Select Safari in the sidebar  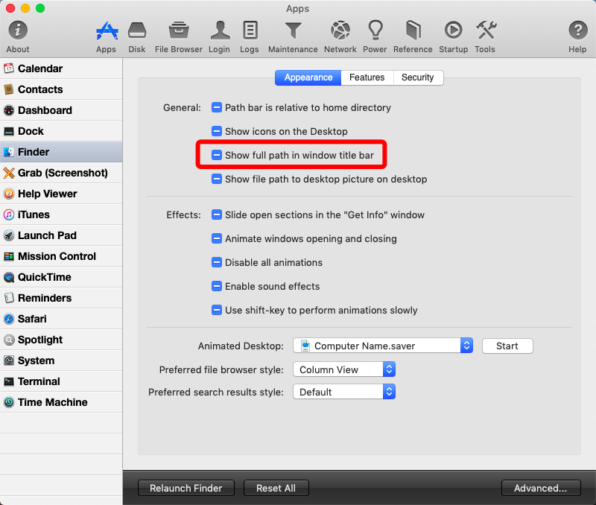click(61, 319)
